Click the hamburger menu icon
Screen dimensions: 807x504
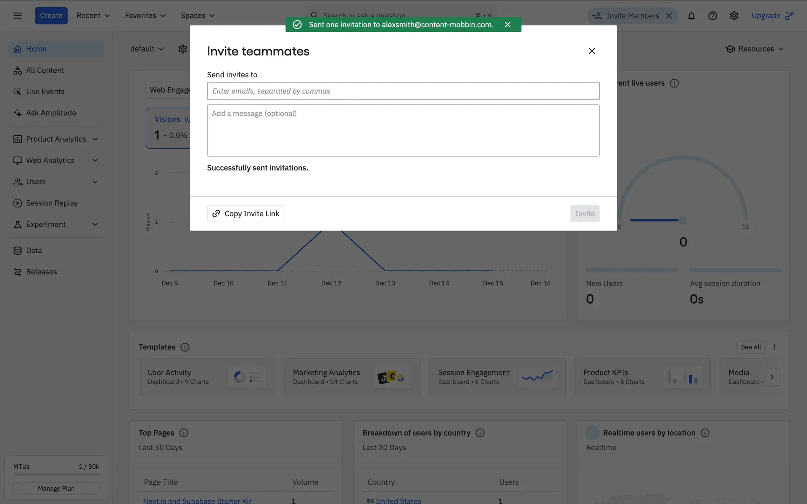[17, 16]
